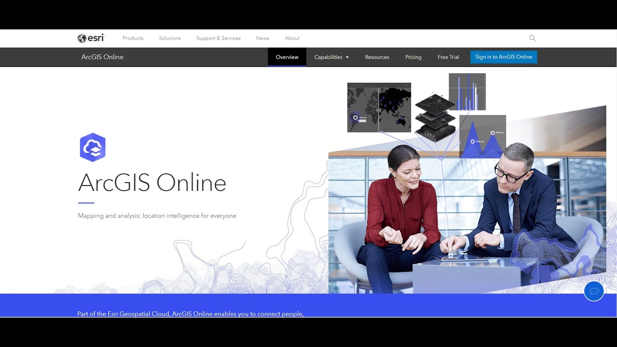Select the Overview tab
This screenshot has width=617, height=347.
click(287, 57)
